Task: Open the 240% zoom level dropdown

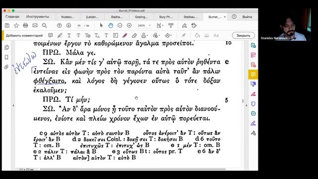Action: click(x=144, y=25)
